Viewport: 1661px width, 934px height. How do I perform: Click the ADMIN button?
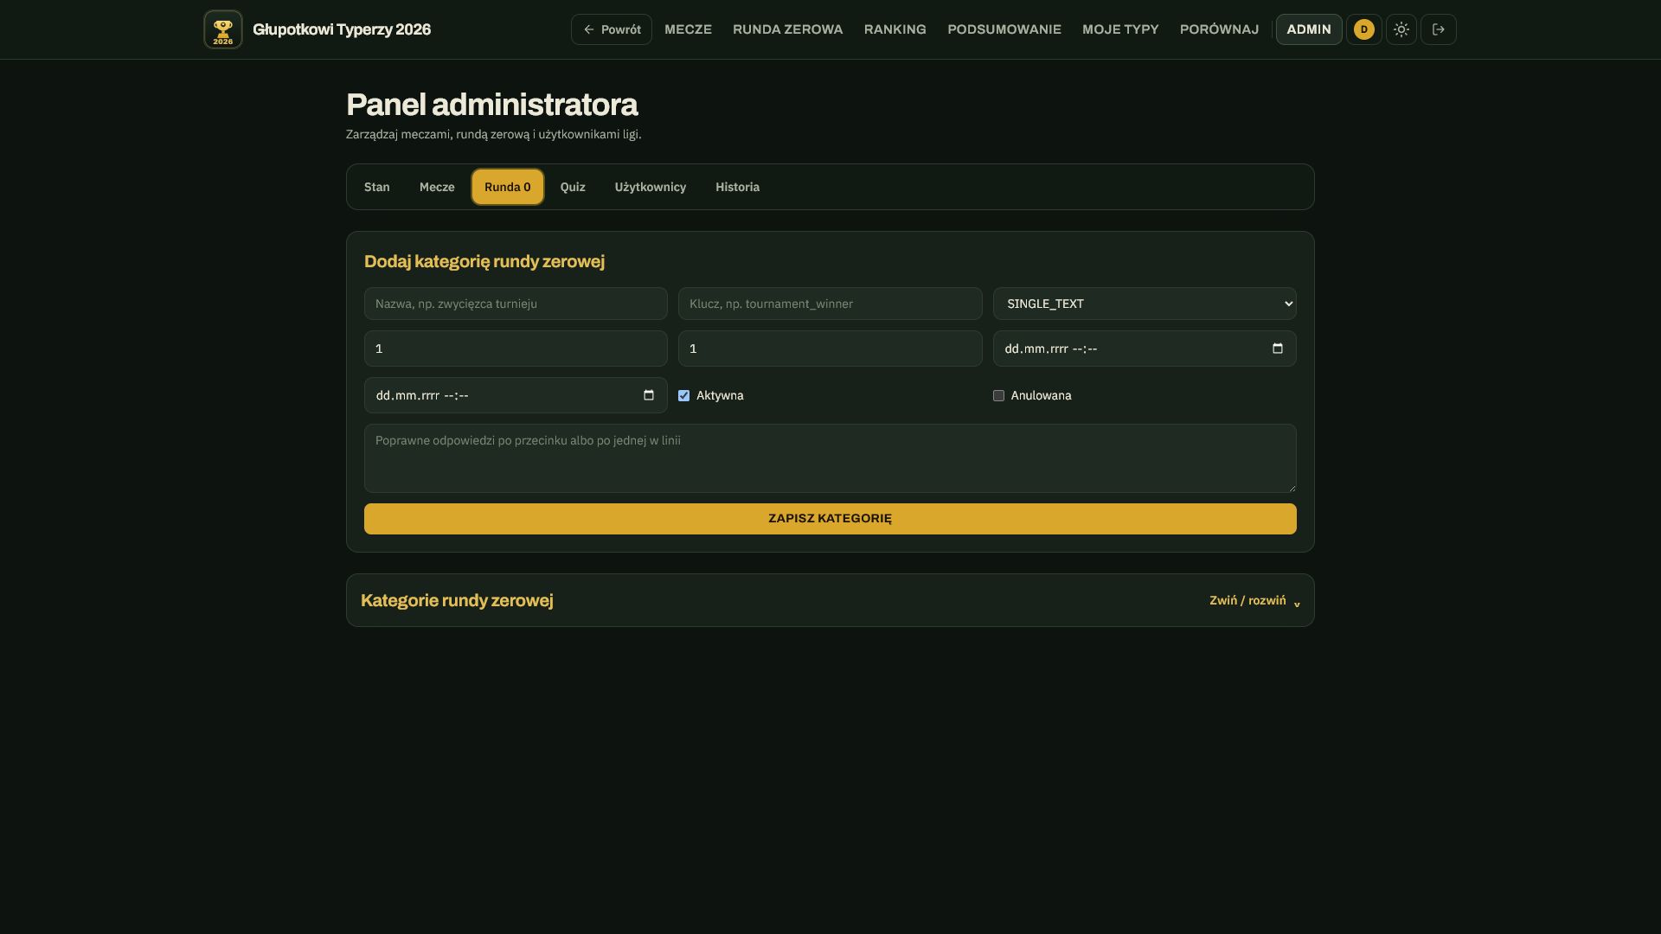click(x=1309, y=29)
